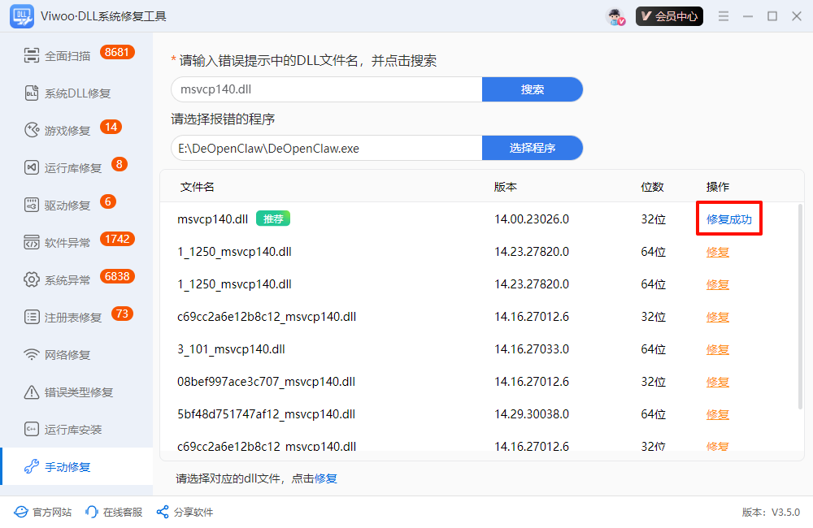Click the user avatar icon in title bar
This screenshot has height=528, width=813.
(x=615, y=16)
